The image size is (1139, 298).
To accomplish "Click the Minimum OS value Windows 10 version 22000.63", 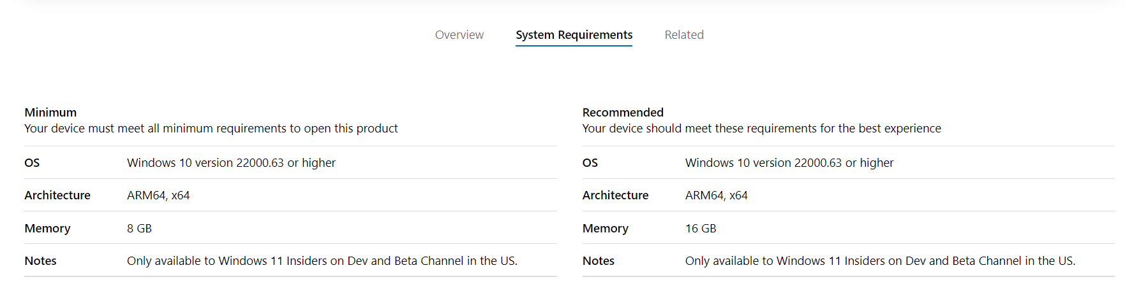I will point(231,162).
